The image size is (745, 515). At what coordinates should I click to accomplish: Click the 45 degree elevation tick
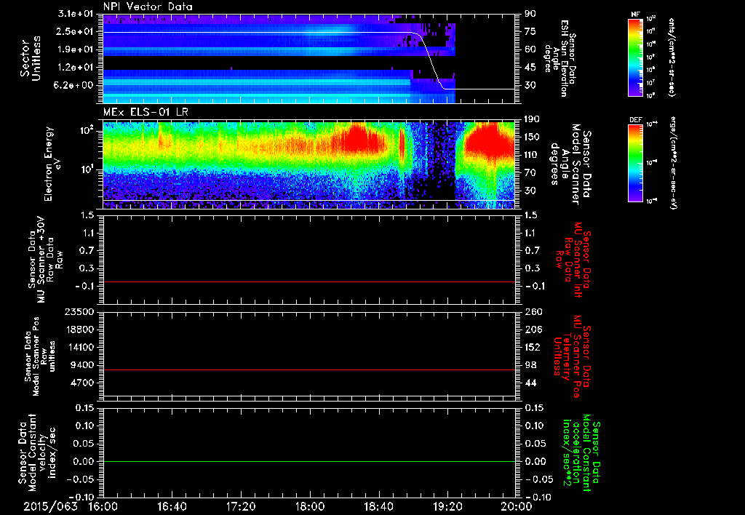tap(530, 68)
